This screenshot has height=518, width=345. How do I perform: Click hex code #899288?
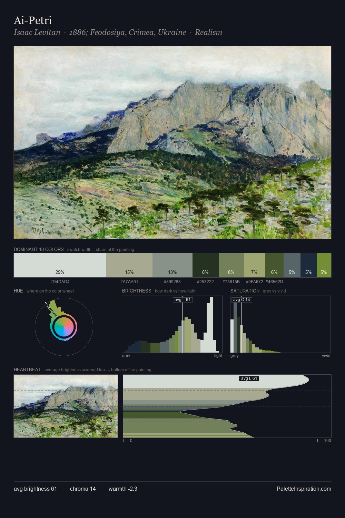(x=172, y=282)
